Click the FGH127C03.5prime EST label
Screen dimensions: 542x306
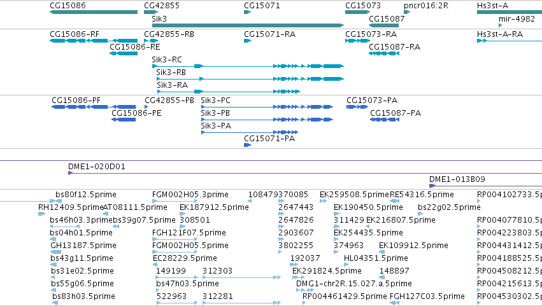(x=427, y=296)
